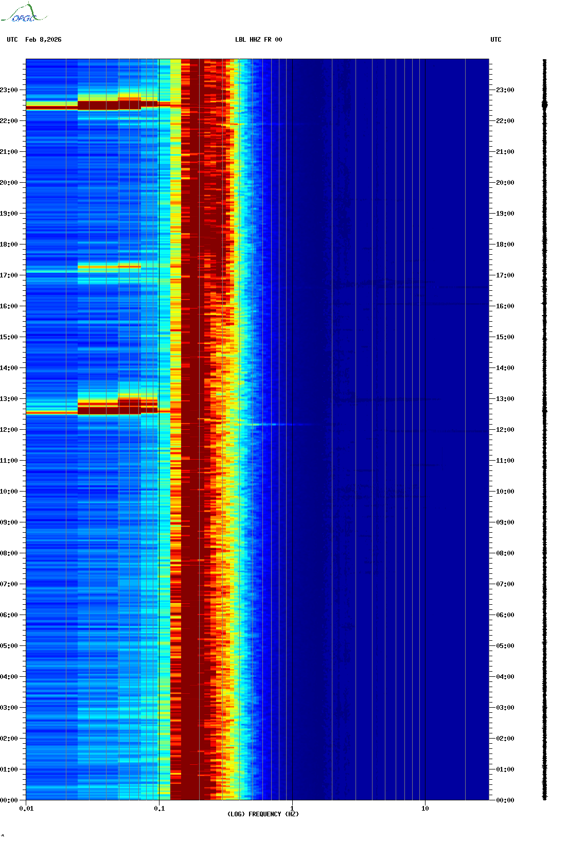Viewport: 567px width, 841px height.
Task: Click the 10 Hz frequency tick label
Action: (x=425, y=809)
